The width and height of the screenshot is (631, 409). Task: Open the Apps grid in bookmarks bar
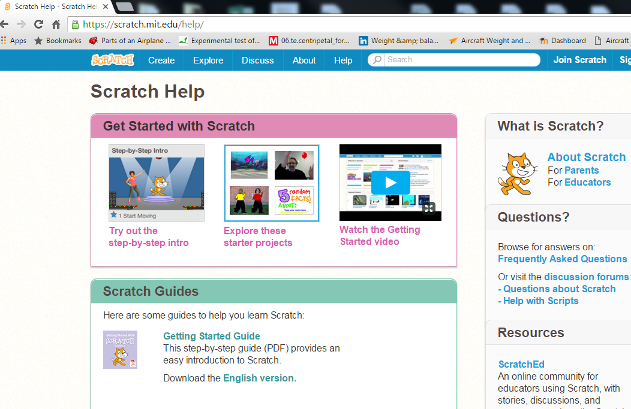coord(14,41)
